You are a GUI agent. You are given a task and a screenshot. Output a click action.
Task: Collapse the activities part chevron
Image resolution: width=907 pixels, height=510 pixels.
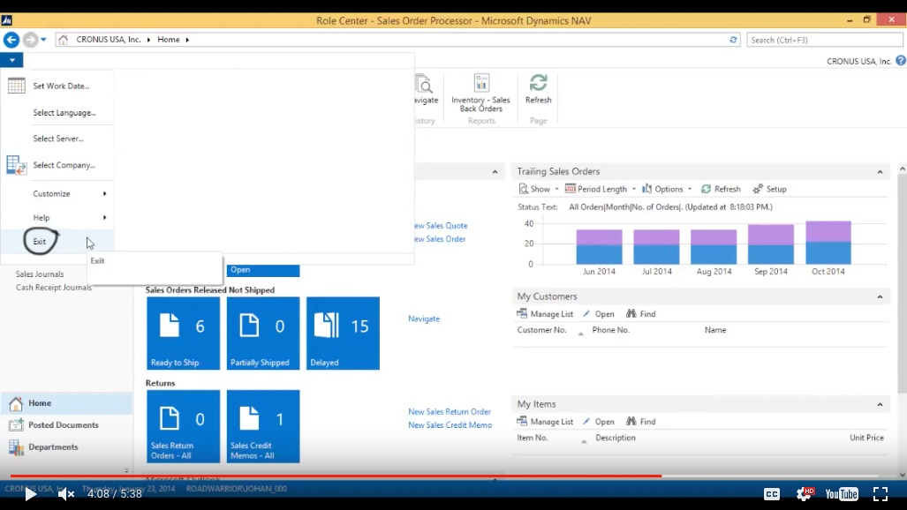click(x=495, y=172)
